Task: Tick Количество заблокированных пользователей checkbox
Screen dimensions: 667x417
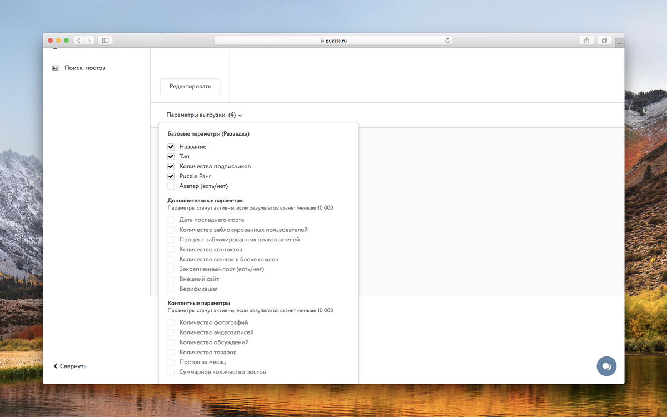Action: [x=171, y=230]
